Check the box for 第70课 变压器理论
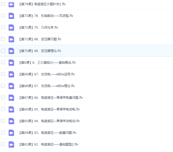 (x=3, y=51)
